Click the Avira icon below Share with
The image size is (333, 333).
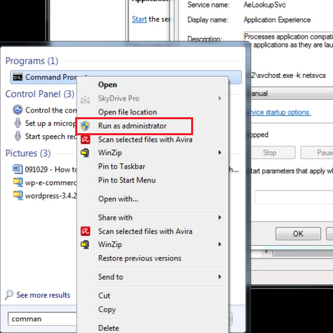(85, 231)
